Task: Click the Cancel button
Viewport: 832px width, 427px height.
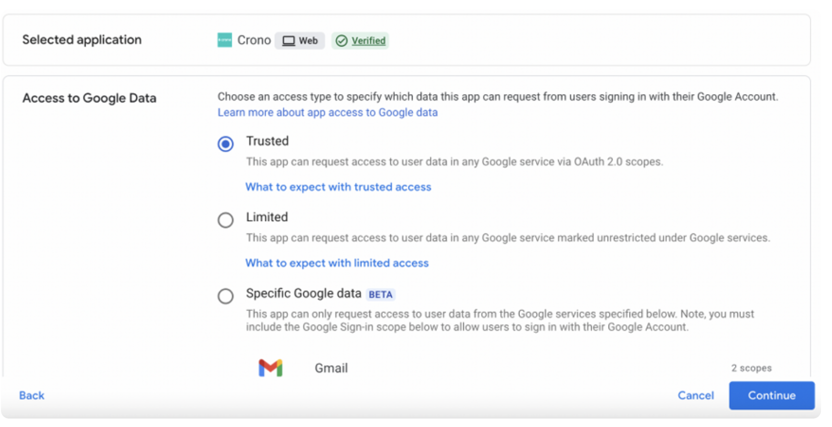Action: [695, 396]
